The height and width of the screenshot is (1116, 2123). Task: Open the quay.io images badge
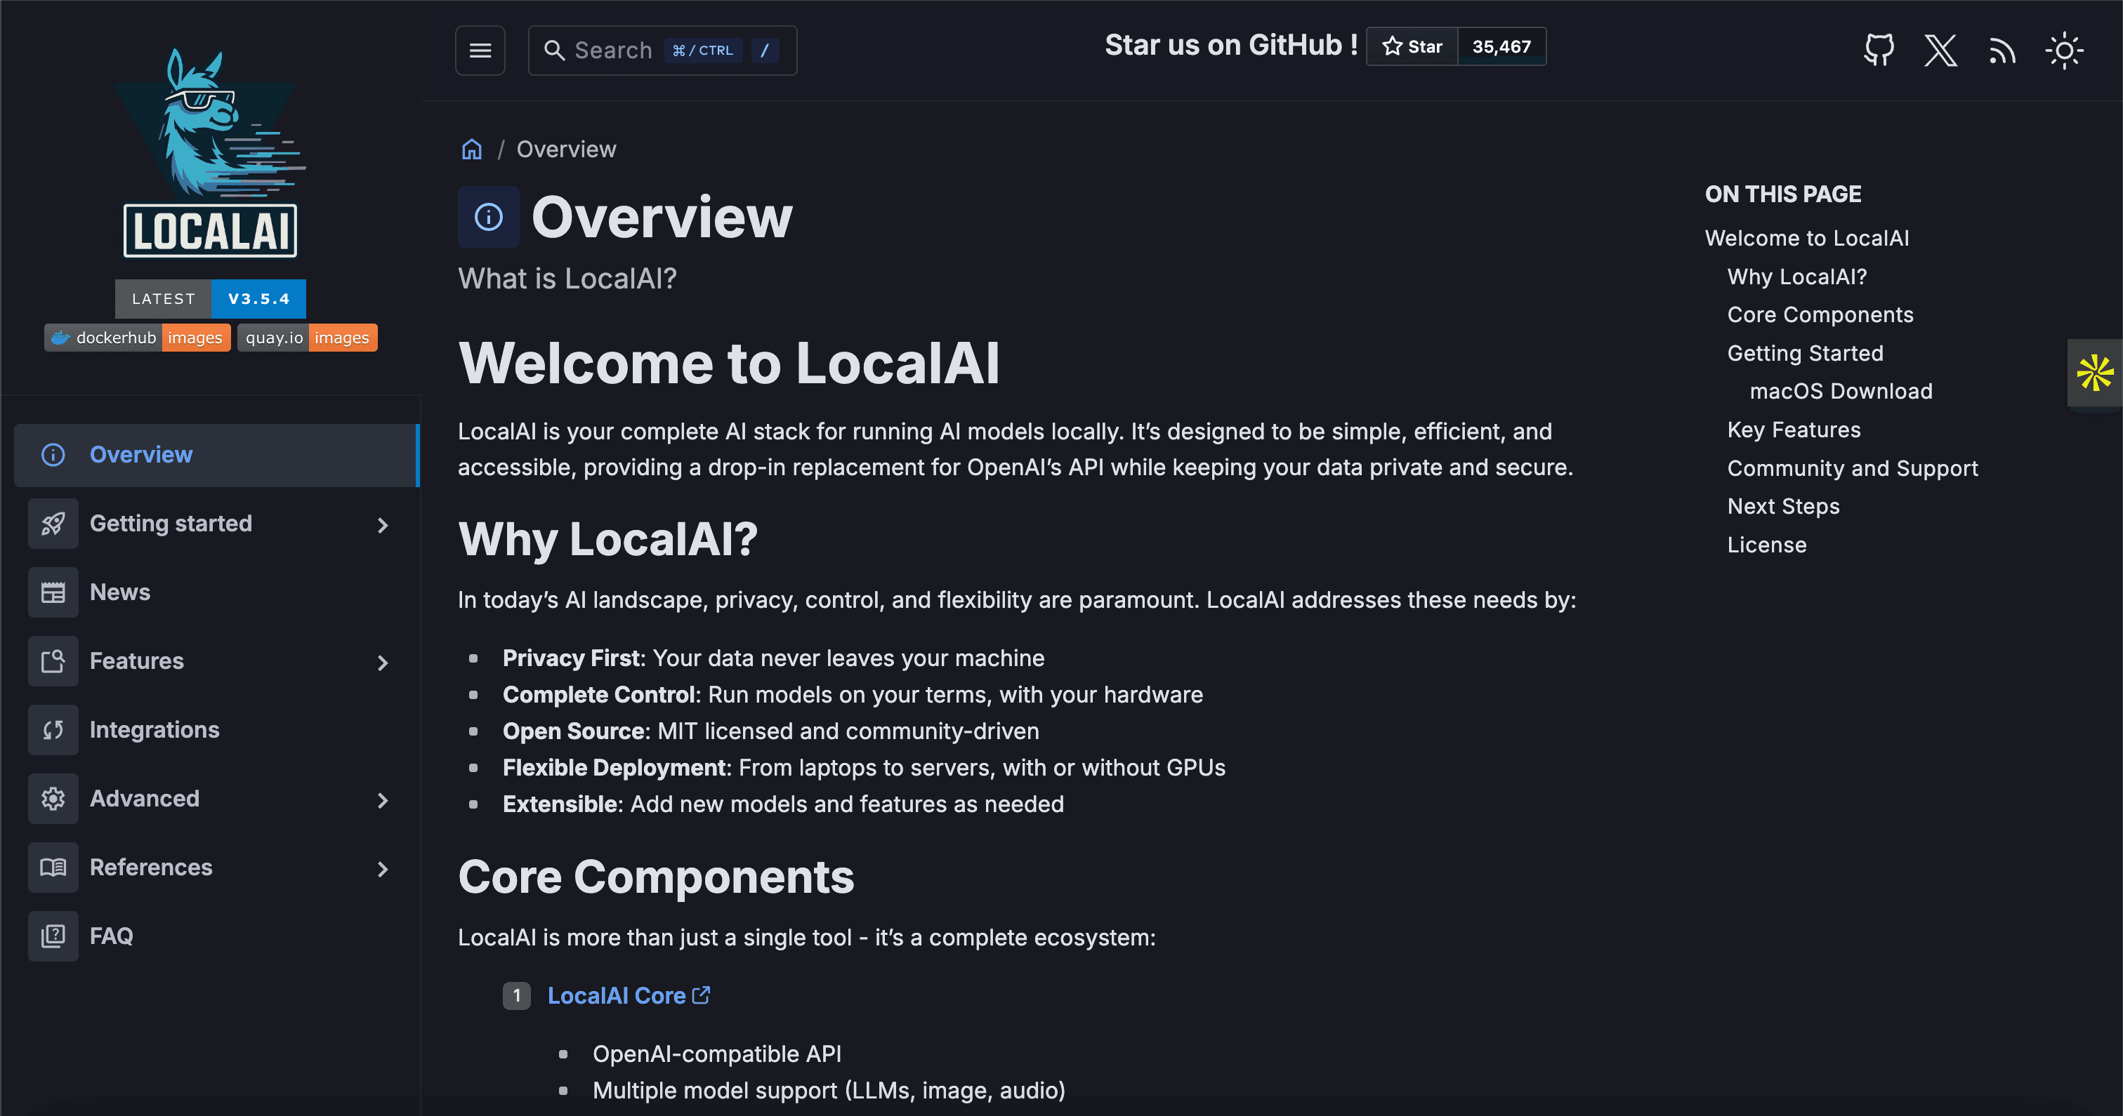point(308,338)
